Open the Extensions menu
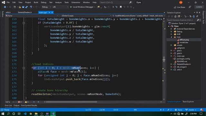Viewport: 206px width, 116px height. tap(76, 2)
